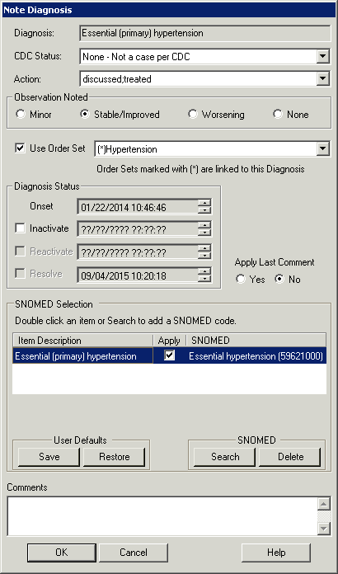The image size is (338, 574).
Task: Select the Minor observation radio button
Action: (x=21, y=114)
